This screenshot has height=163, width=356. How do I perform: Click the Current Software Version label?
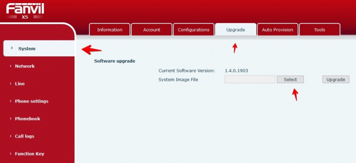point(186,71)
